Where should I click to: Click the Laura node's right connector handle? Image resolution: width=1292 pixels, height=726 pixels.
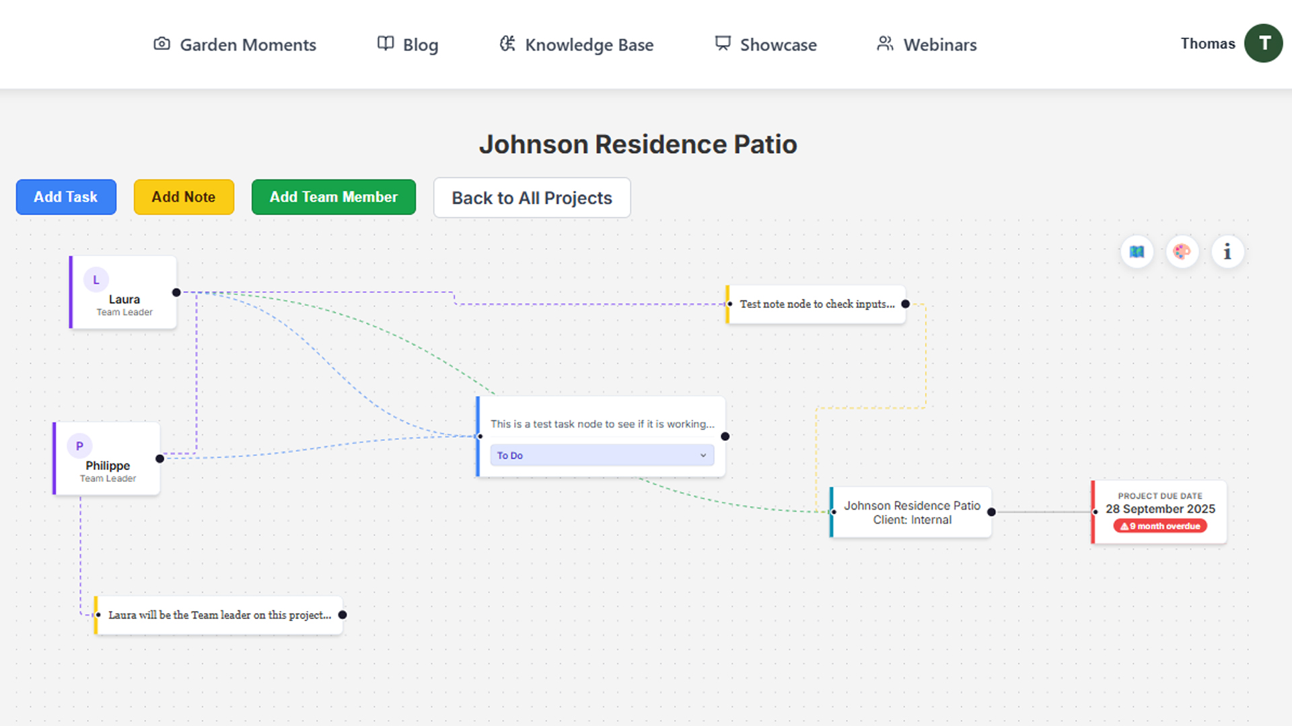[x=176, y=292]
